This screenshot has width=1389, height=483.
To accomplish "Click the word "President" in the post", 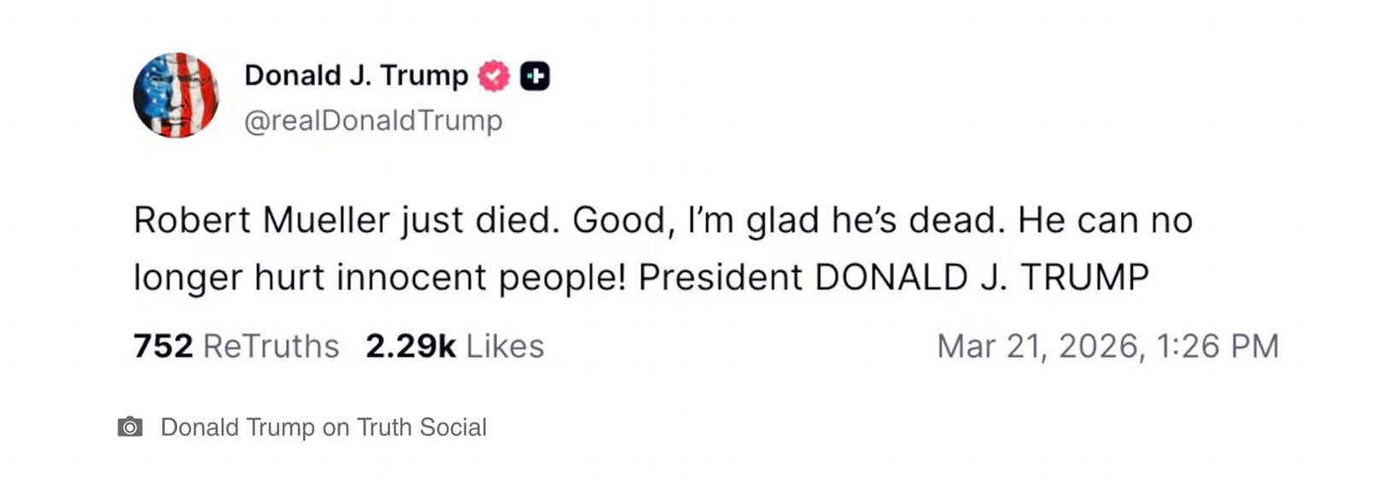I will coord(721,277).
